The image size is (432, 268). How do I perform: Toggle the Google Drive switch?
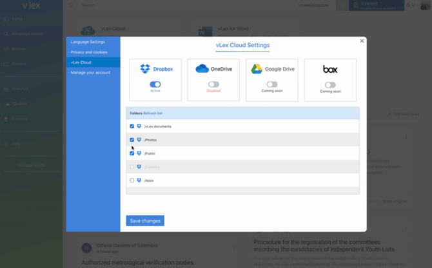click(x=272, y=84)
